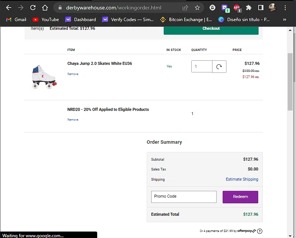
Task: Reload the current page
Action: [x=33, y=8]
